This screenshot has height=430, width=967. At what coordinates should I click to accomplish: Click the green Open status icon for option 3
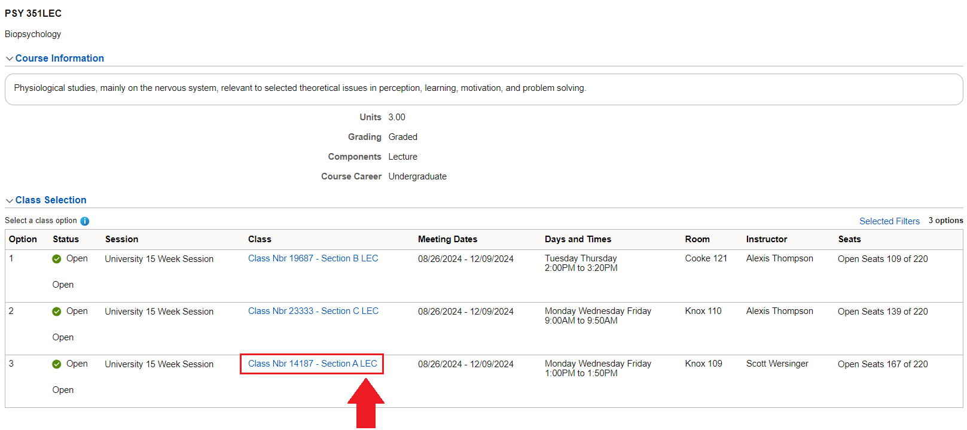57,364
